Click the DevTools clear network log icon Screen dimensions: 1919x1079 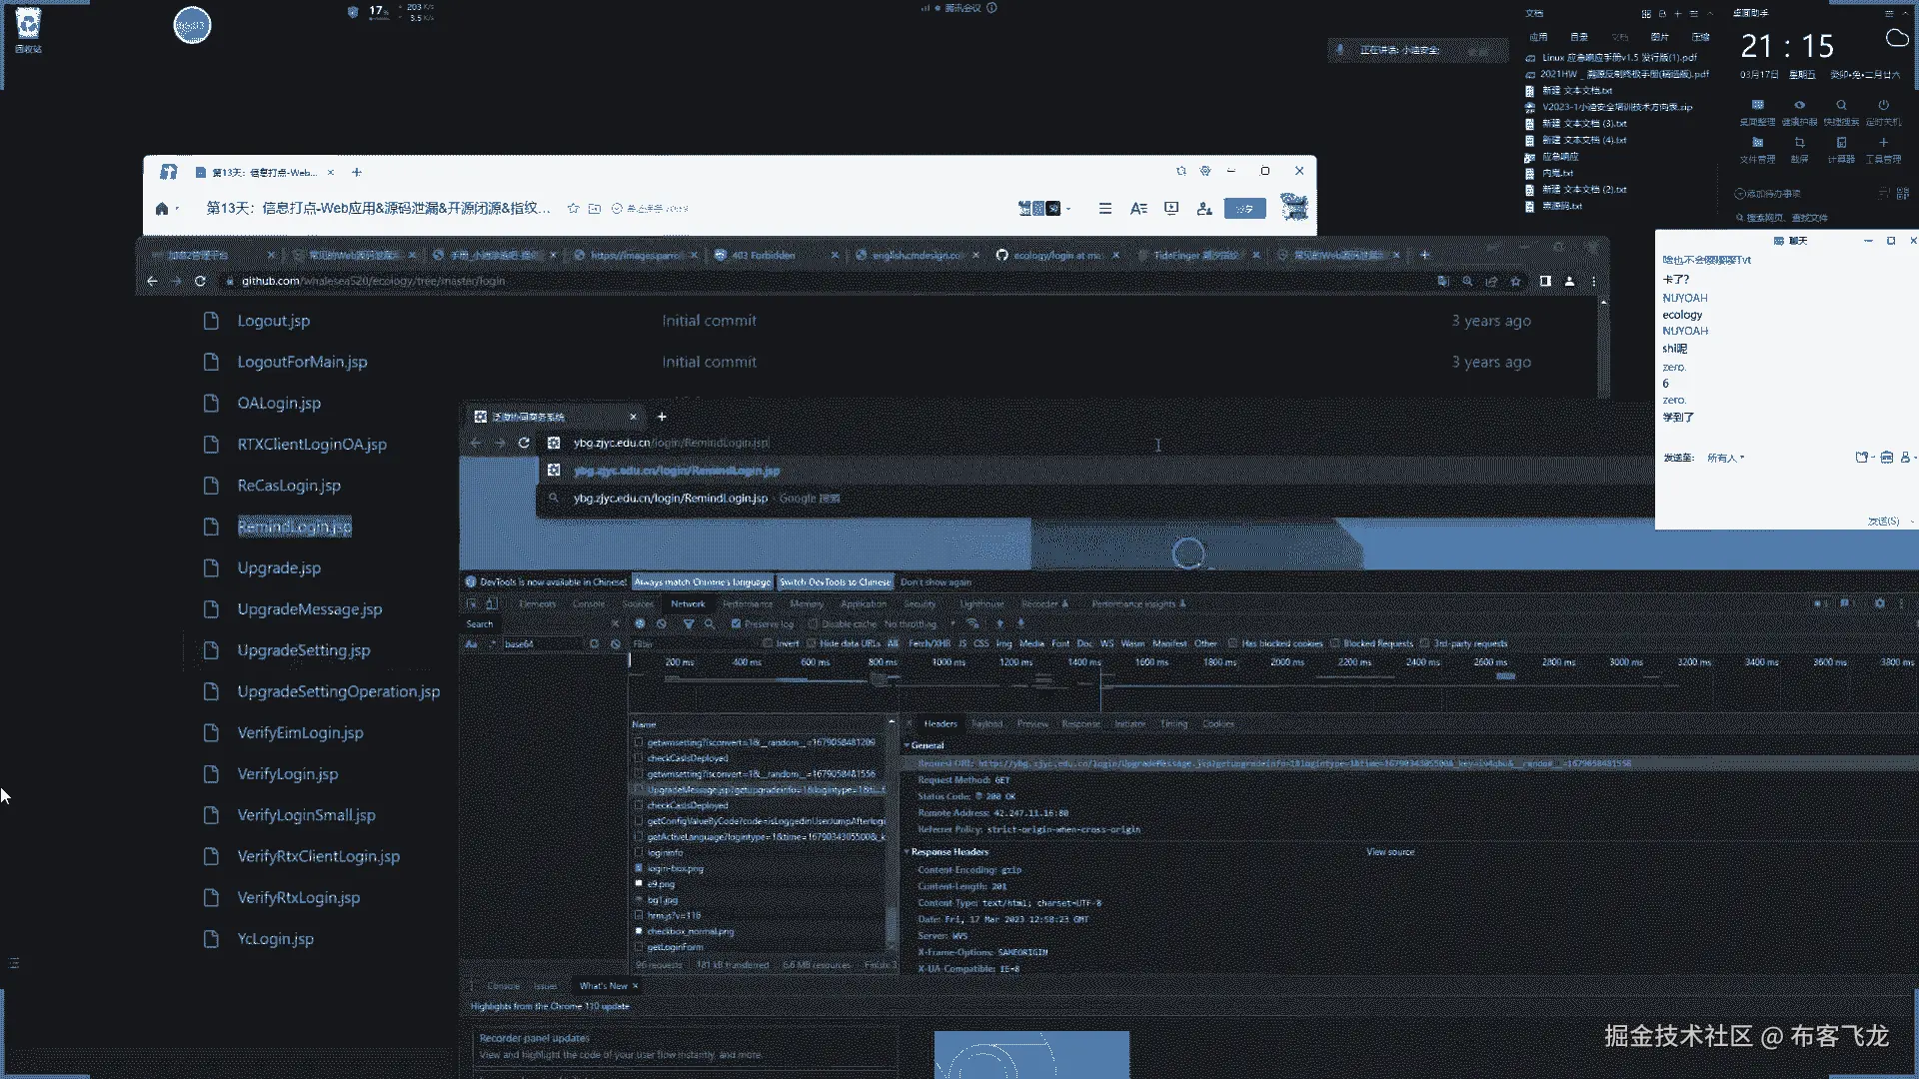[x=662, y=623]
